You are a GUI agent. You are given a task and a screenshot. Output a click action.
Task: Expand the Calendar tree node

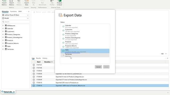(x=3, y=28)
